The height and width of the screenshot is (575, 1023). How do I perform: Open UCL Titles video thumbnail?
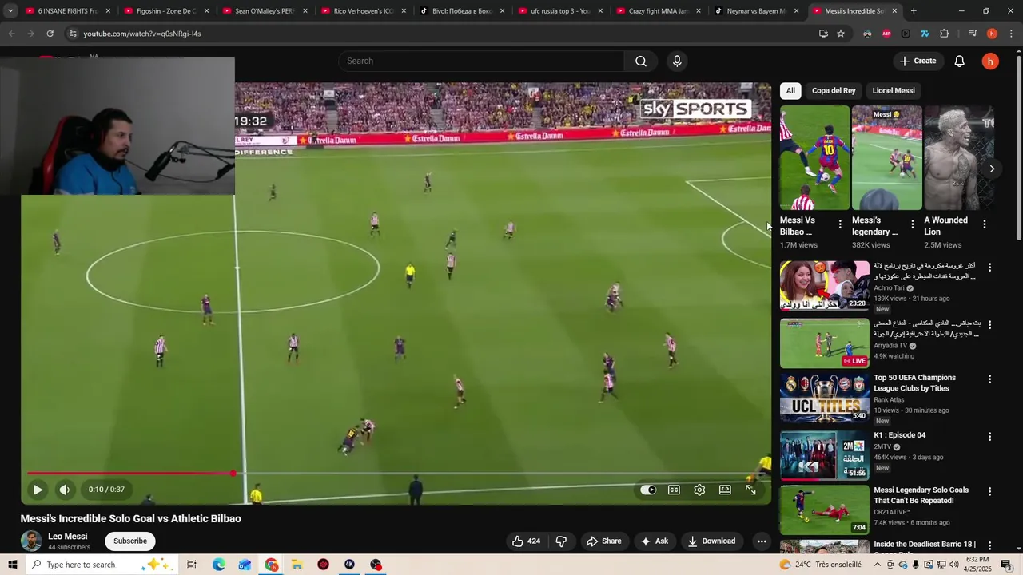(824, 398)
